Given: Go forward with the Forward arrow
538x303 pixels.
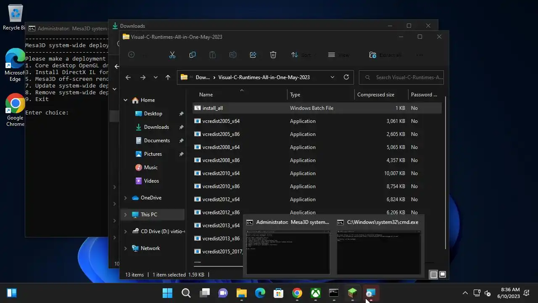Looking at the screenshot, I should 143,77.
